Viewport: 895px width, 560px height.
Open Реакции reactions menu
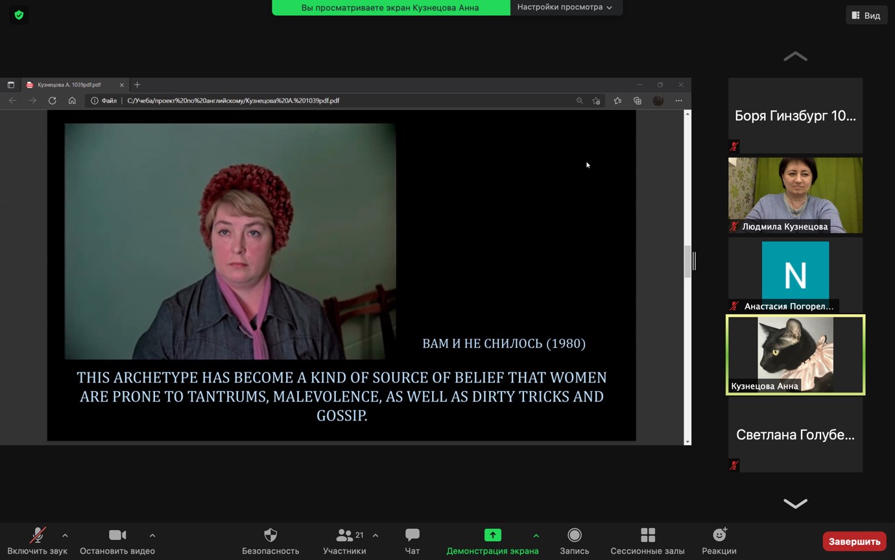(x=719, y=541)
